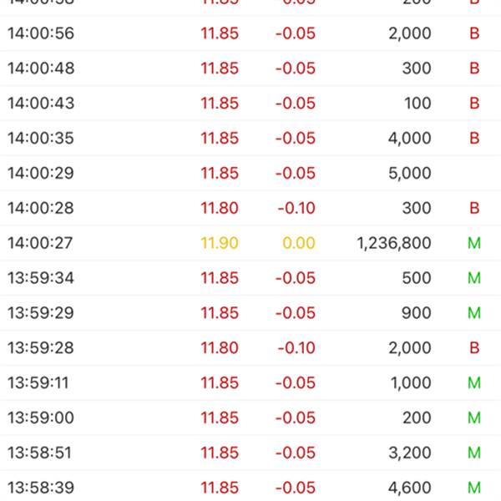Viewport: 501px width, 501px height.
Task: Select the yellow 11.90 price
Action: coord(220,243)
